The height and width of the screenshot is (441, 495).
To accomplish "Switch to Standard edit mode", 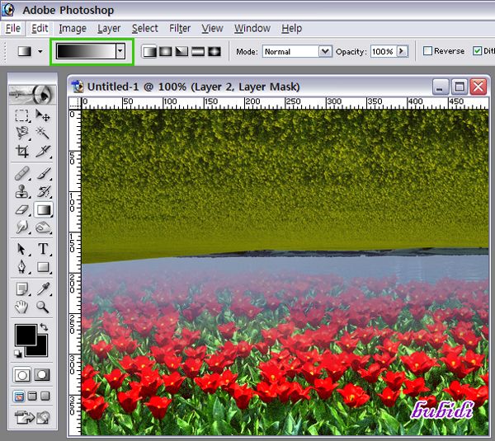I will click(x=21, y=375).
